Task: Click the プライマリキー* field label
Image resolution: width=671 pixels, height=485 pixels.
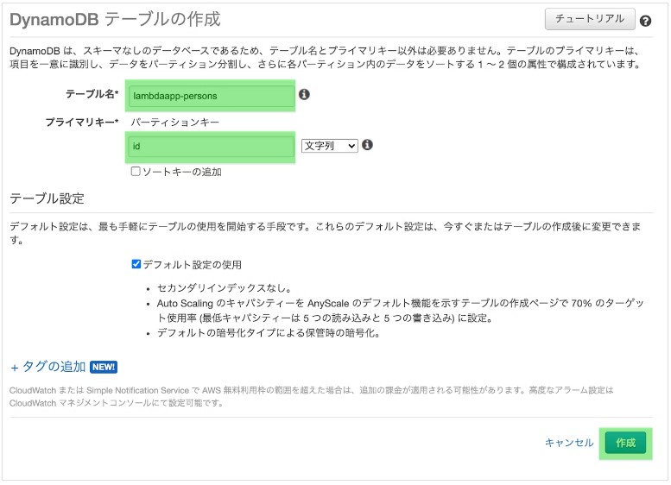Action: tap(82, 123)
